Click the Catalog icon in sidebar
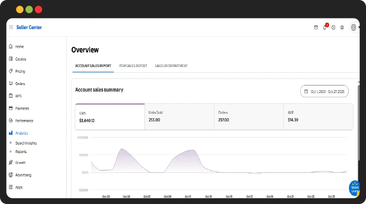366x204 pixels. click(x=11, y=59)
